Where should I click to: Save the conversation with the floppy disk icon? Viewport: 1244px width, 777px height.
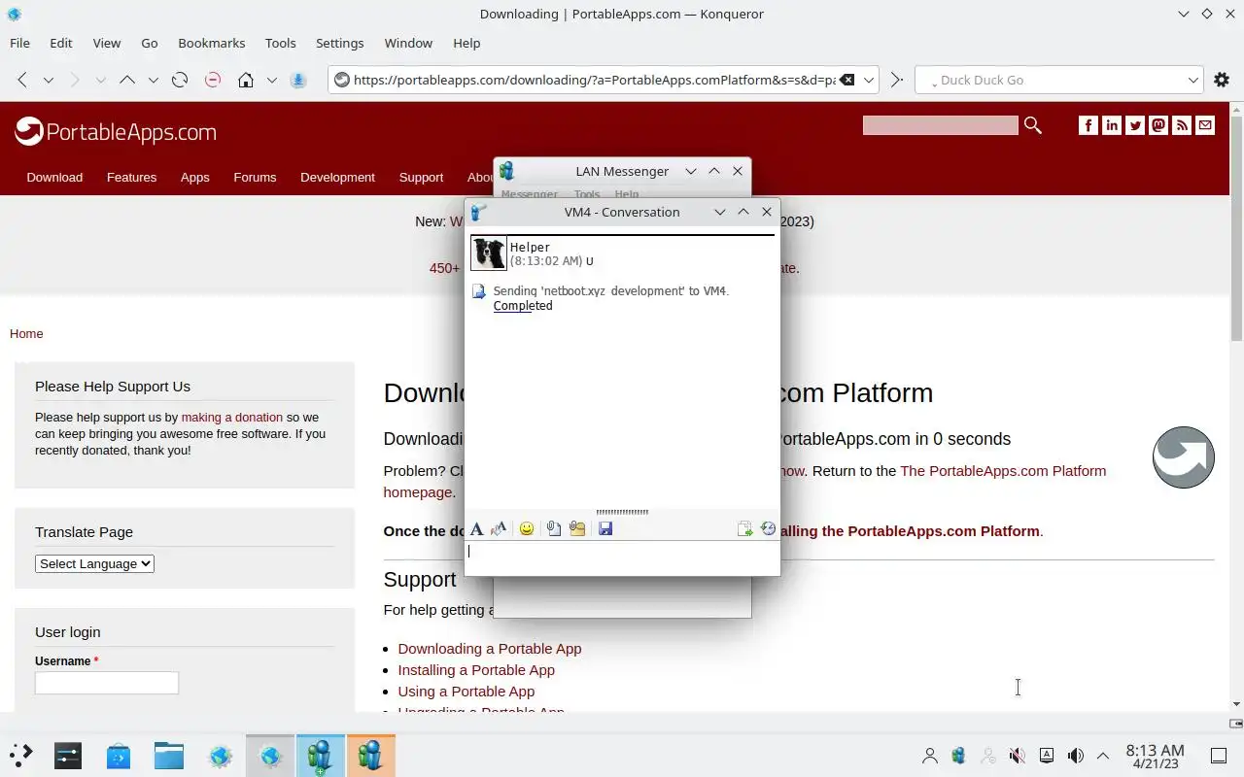tap(605, 528)
